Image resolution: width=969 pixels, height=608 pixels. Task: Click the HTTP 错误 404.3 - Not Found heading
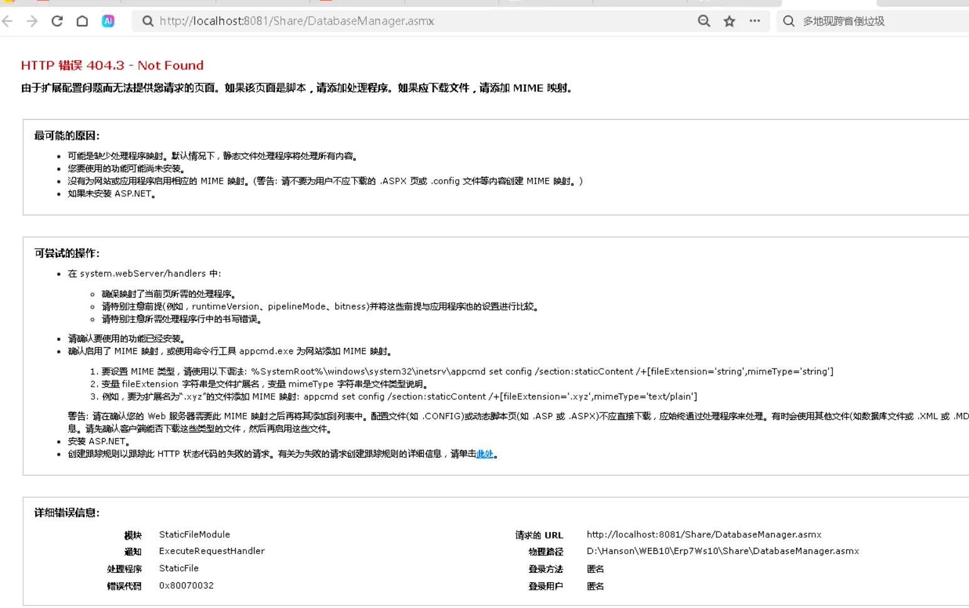(112, 65)
